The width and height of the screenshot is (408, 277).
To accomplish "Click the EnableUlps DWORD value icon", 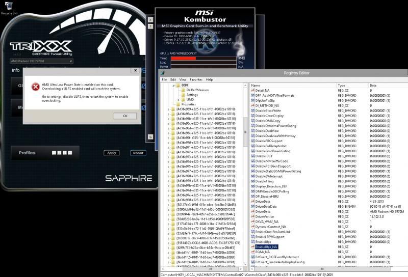I will pos(252,242).
